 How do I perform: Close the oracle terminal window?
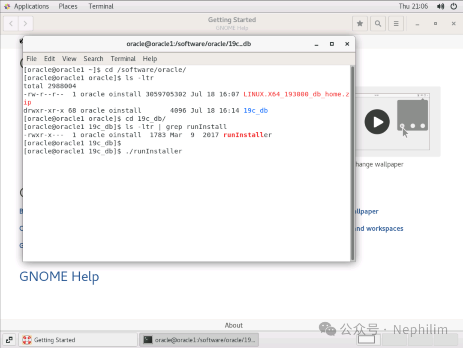pyautogui.click(x=347, y=44)
